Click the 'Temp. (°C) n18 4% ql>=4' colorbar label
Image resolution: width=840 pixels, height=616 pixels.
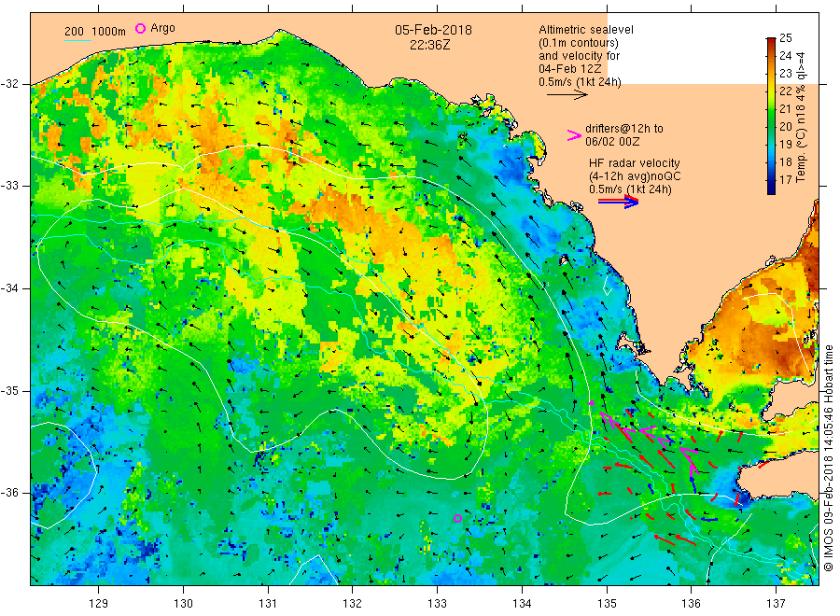[x=801, y=118]
